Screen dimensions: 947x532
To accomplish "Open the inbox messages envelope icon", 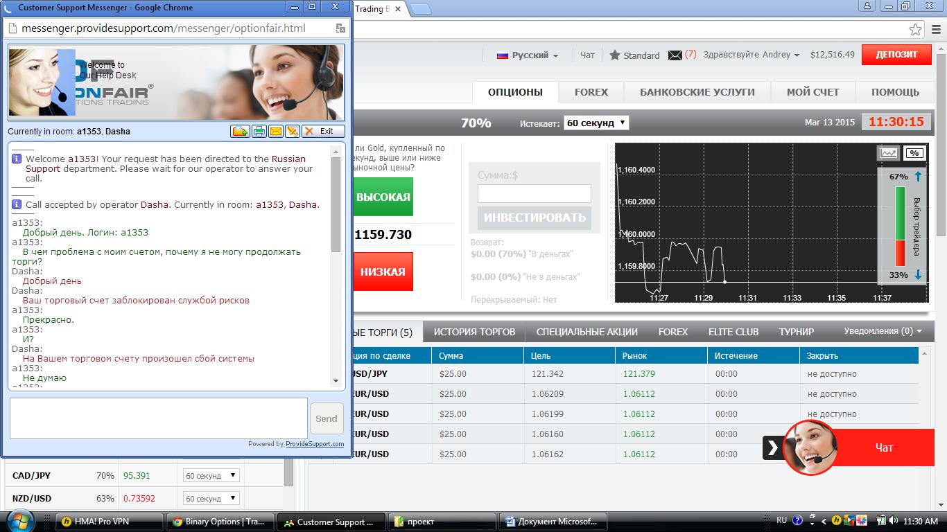I will coord(675,55).
